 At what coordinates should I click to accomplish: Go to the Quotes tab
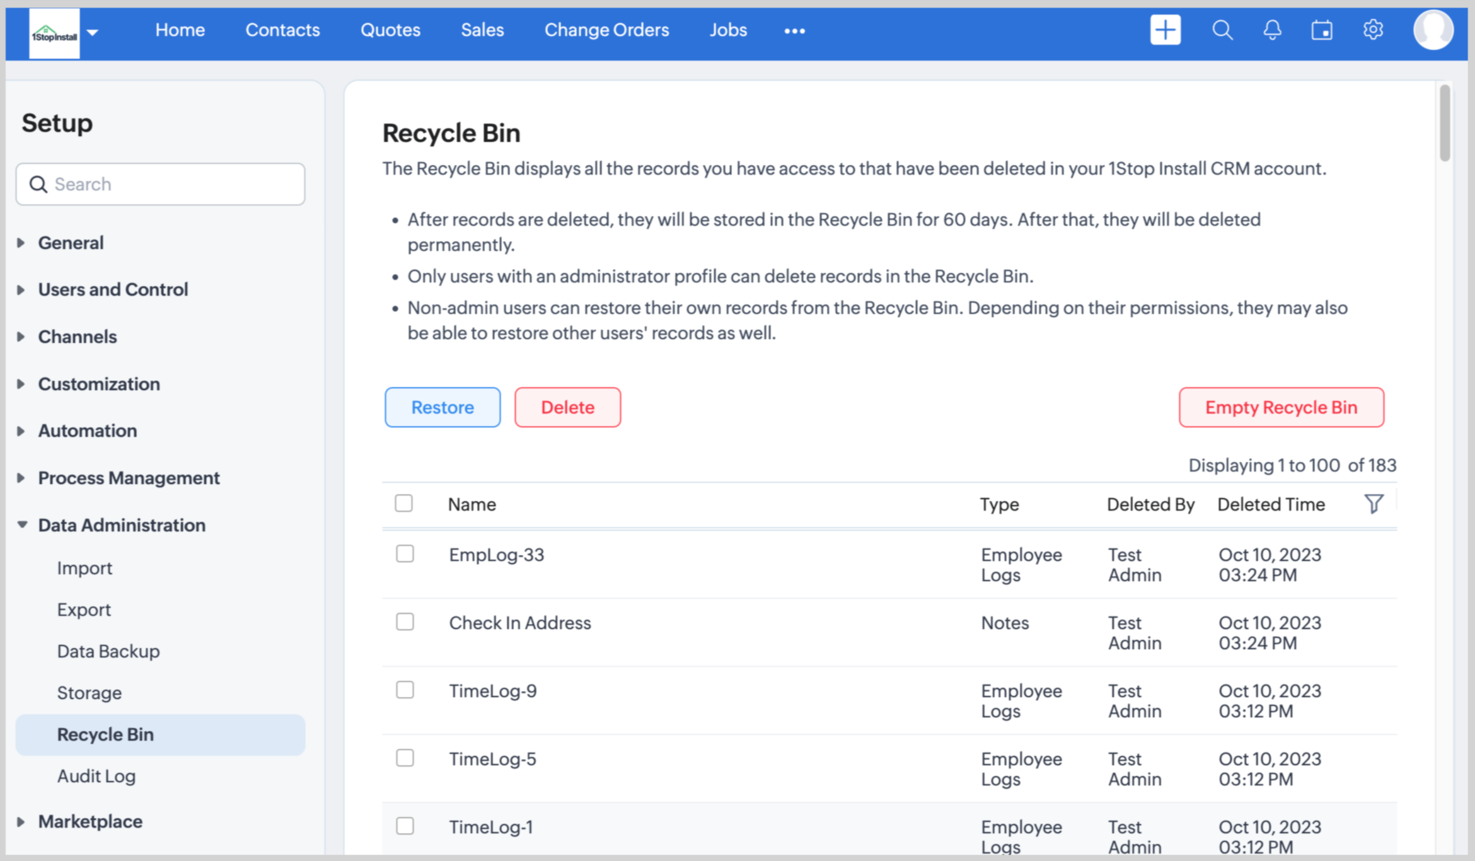coord(390,30)
